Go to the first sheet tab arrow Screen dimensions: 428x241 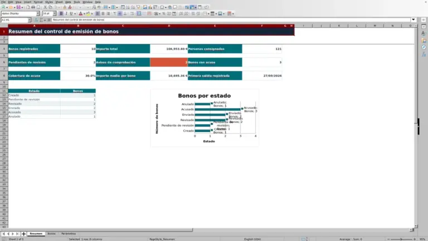pyautogui.click(x=3, y=234)
